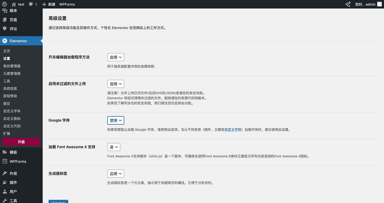384x203 pixels.
Task: Click the WPForms icon in sidebar
Action: (5, 161)
